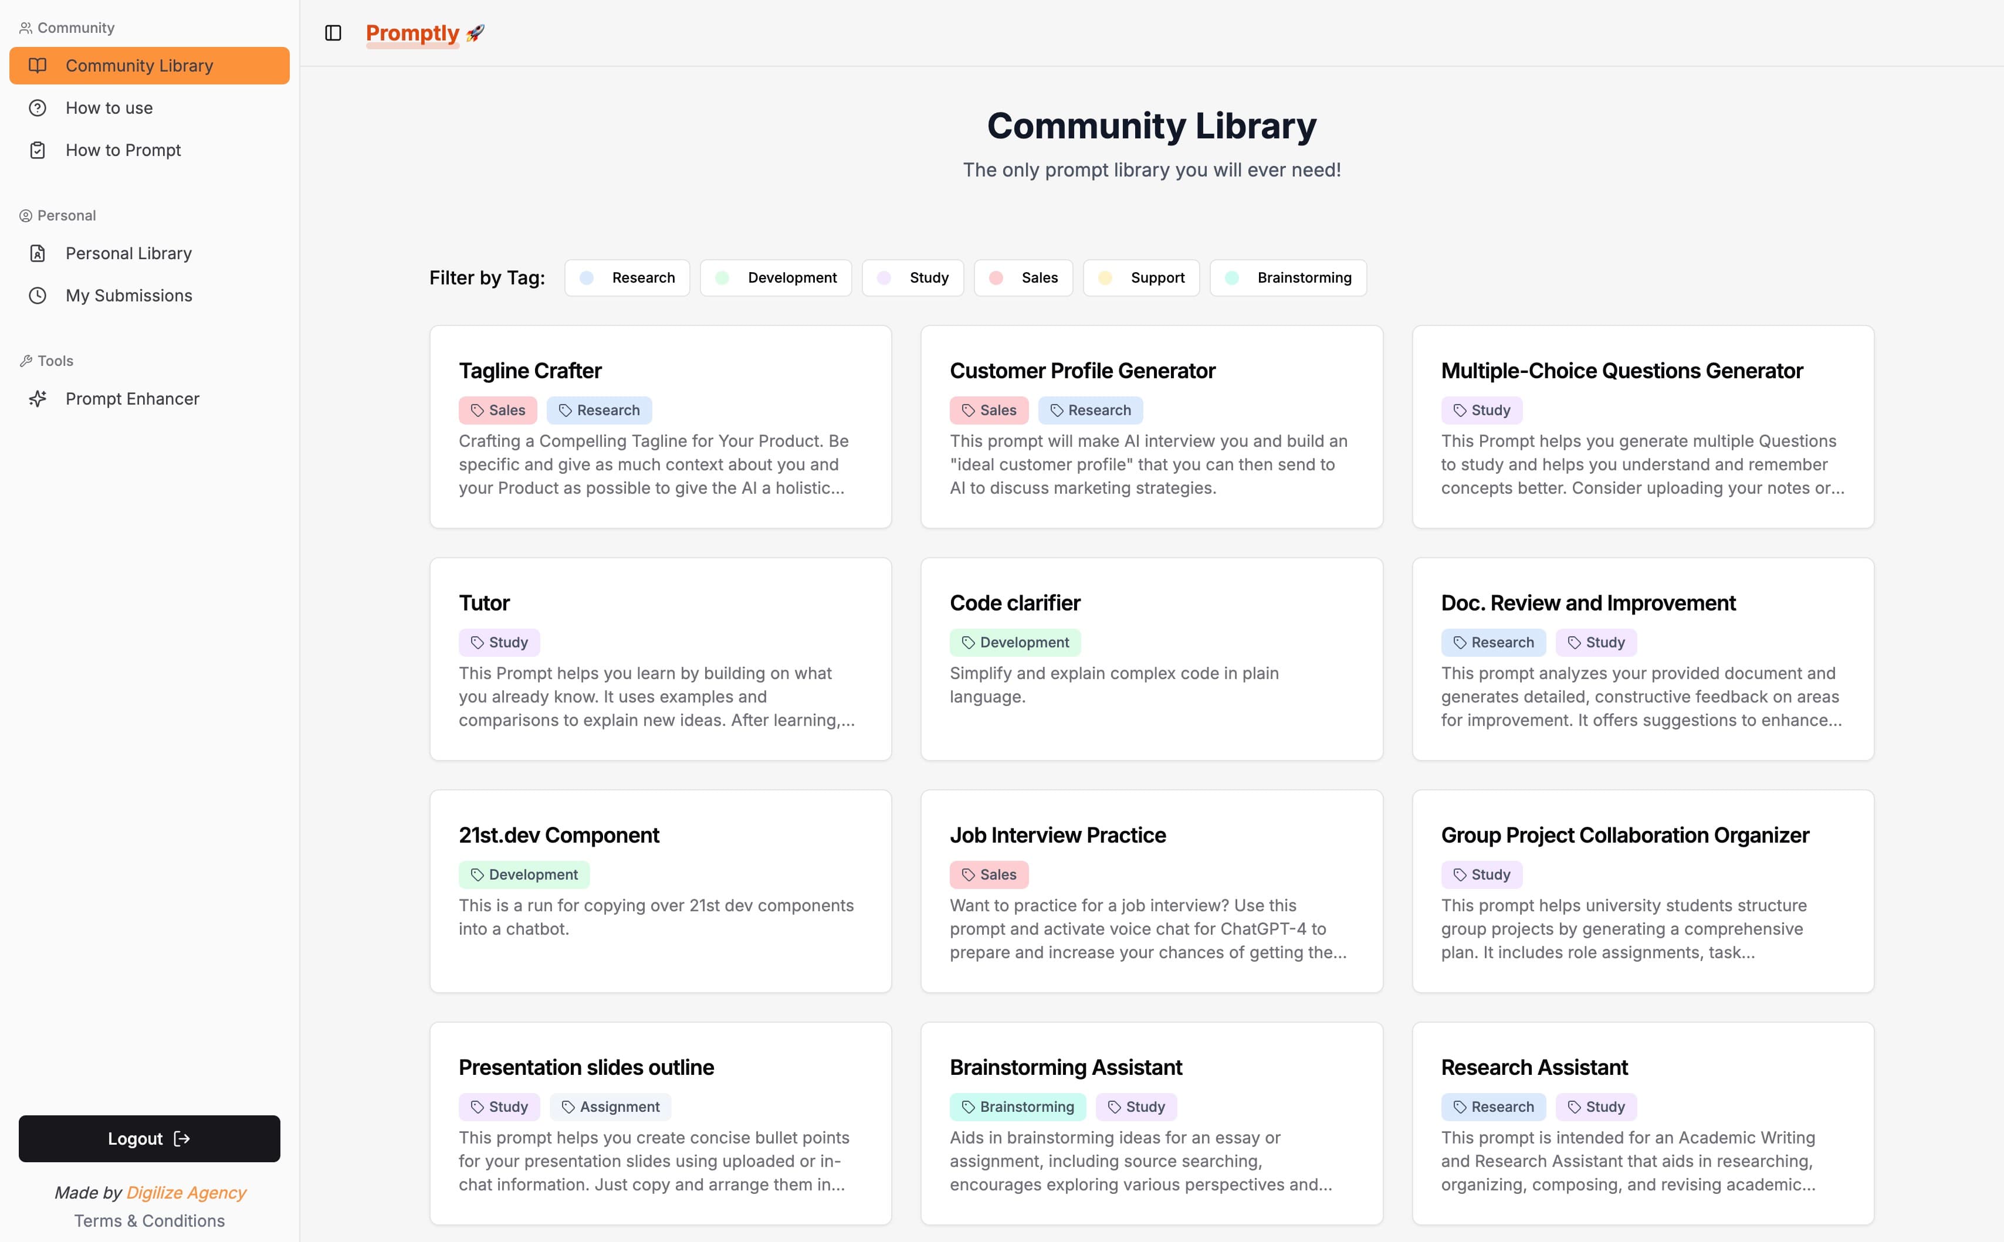The height and width of the screenshot is (1242, 2004).
Task: Click the My Submissions clock icon
Action: (x=38, y=296)
